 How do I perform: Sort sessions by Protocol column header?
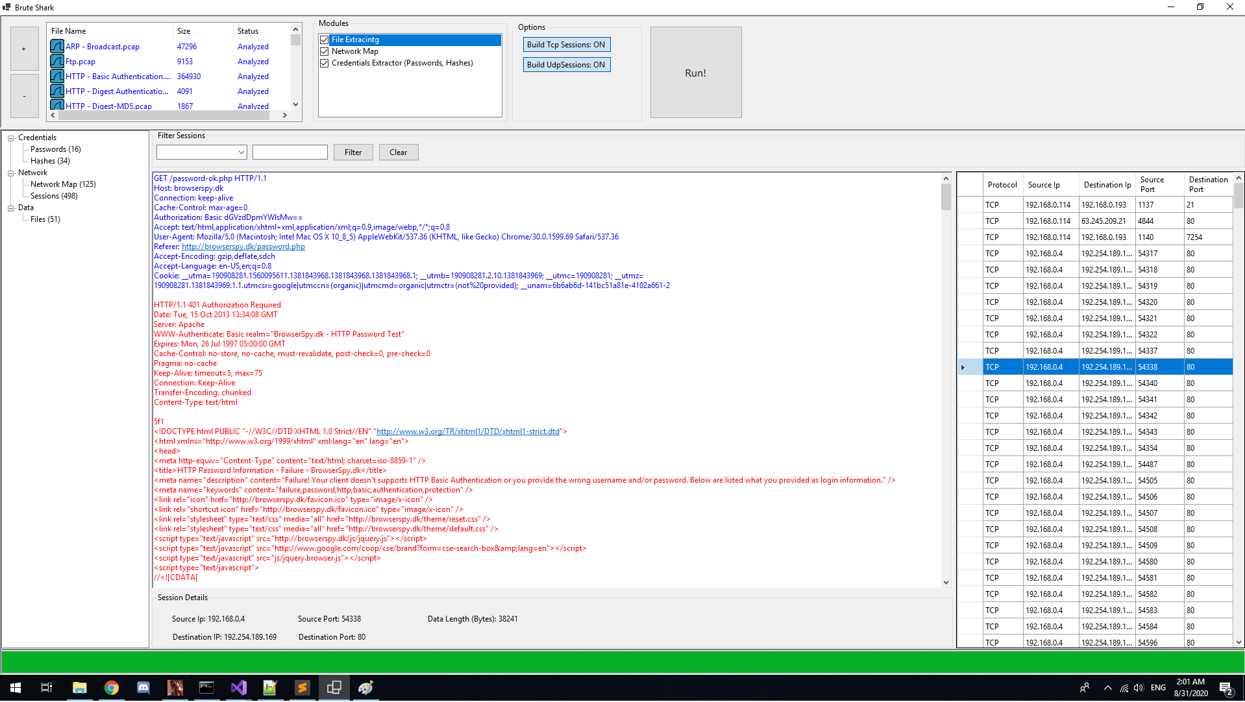point(1003,185)
